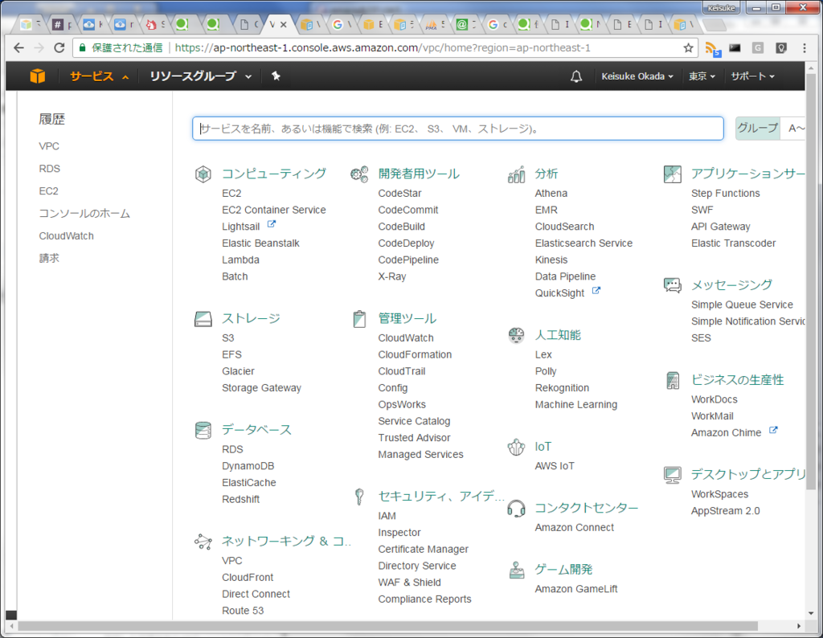Click the IoT category icon
This screenshot has height=638, width=823.
(517, 447)
